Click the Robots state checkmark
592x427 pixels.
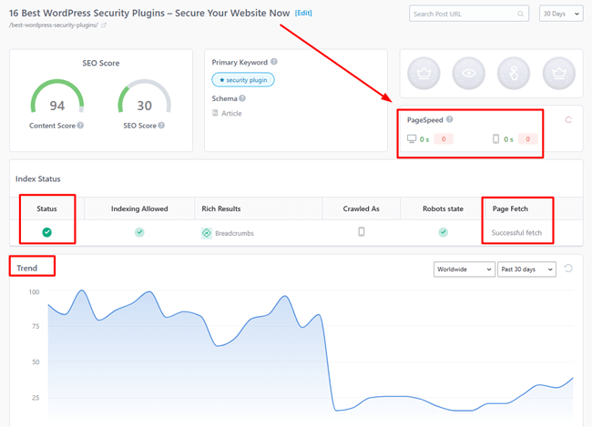tap(443, 232)
